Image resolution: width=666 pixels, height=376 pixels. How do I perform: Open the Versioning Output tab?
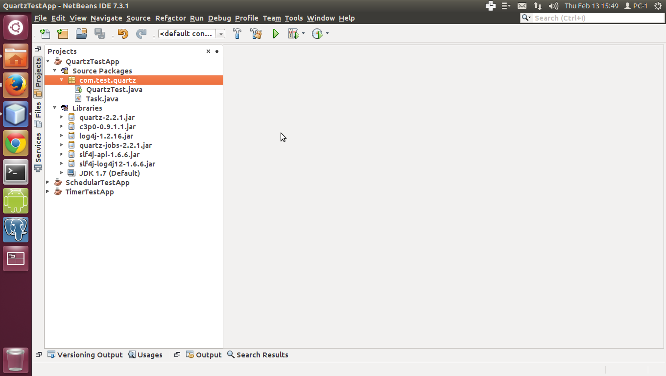click(85, 355)
